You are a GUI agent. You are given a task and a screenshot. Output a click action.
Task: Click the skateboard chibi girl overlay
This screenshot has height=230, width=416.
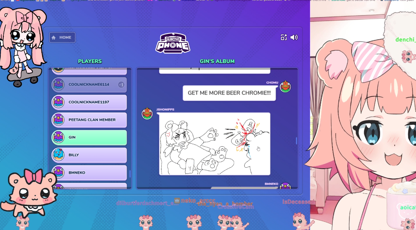(x=22, y=46)
